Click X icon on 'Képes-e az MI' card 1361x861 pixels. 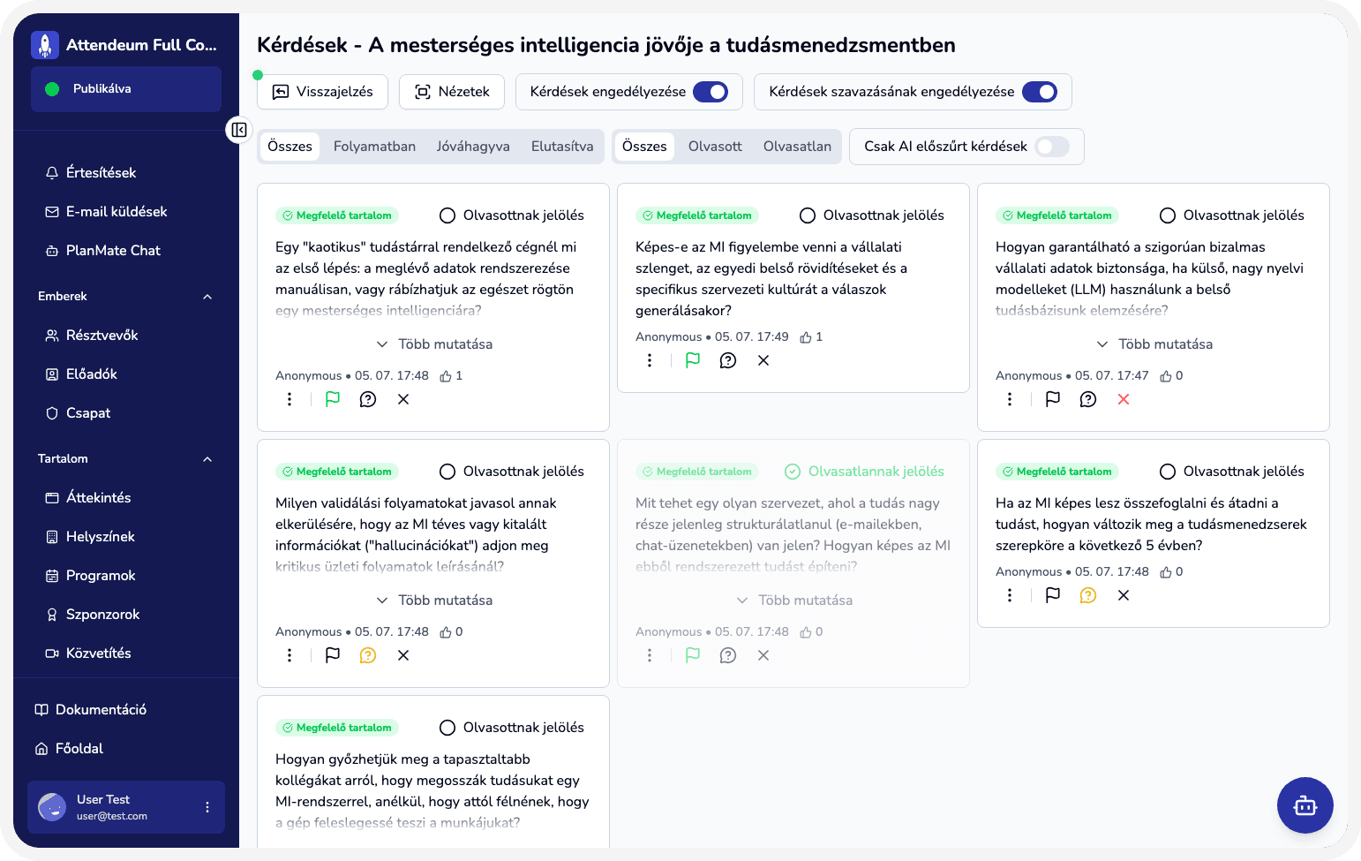coord(763,360)
